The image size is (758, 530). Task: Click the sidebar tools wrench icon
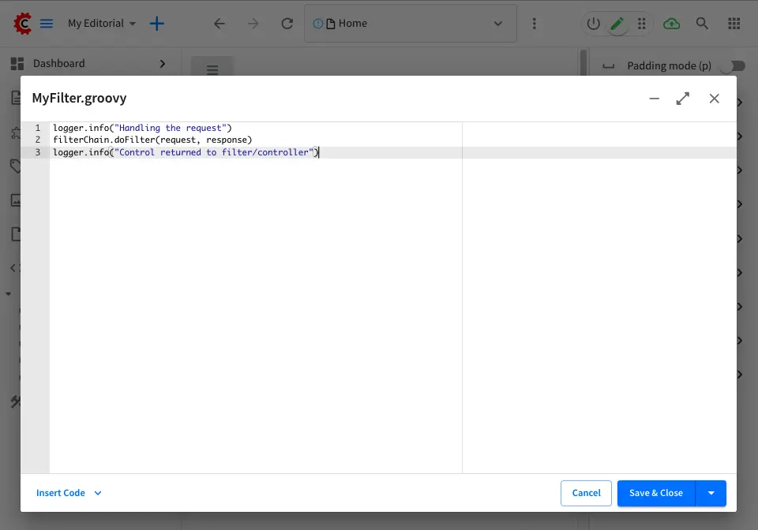(16, 401)
